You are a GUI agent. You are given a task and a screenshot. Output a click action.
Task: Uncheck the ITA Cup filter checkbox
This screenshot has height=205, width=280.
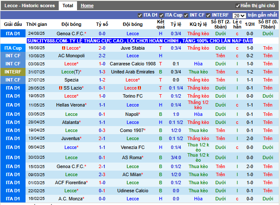pyautogui.click(x=161, y=16)
